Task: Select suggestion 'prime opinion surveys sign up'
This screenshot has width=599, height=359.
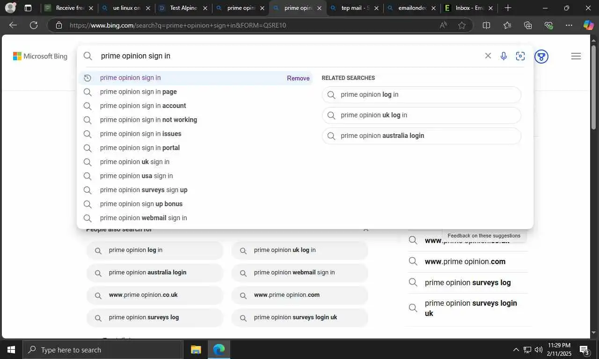Action: tap(195, 190)
